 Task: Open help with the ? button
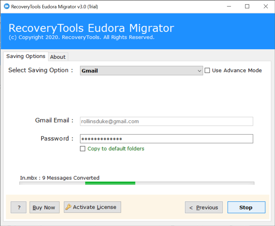coord(19,207)
